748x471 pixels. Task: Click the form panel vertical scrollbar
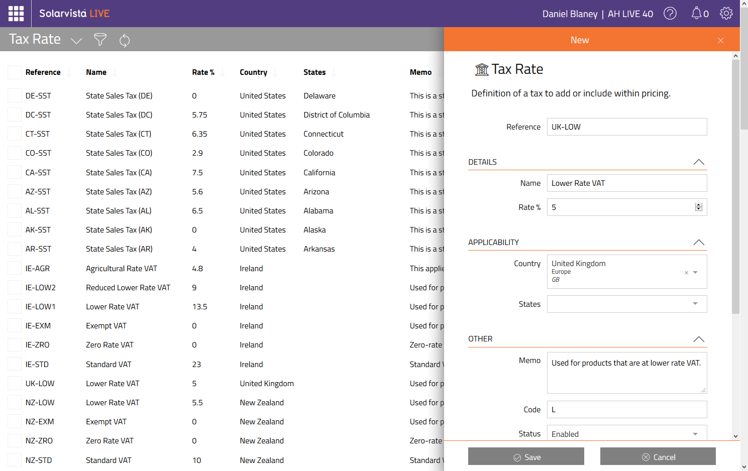tap(735, 187)
